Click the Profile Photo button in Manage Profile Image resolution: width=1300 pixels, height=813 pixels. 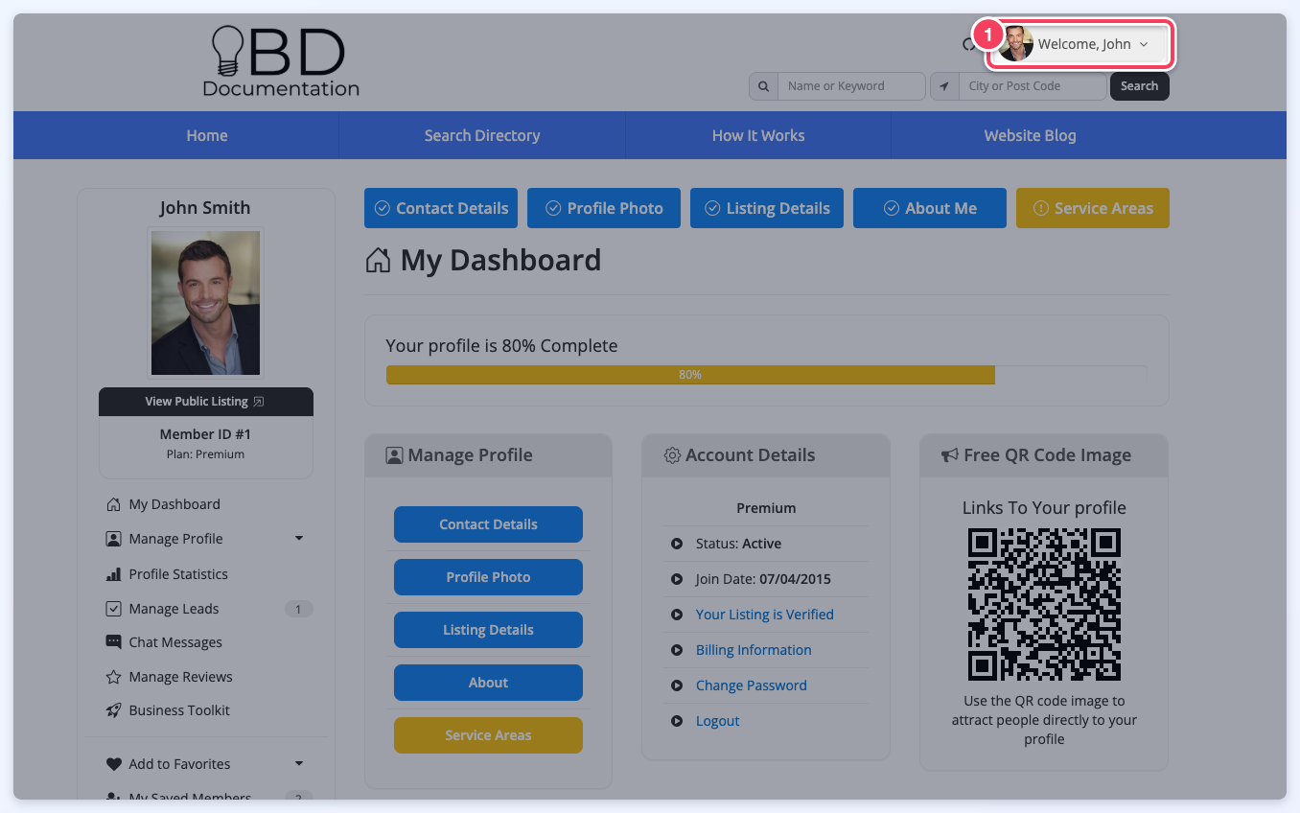pyautogui.click(x=488, y=577)
